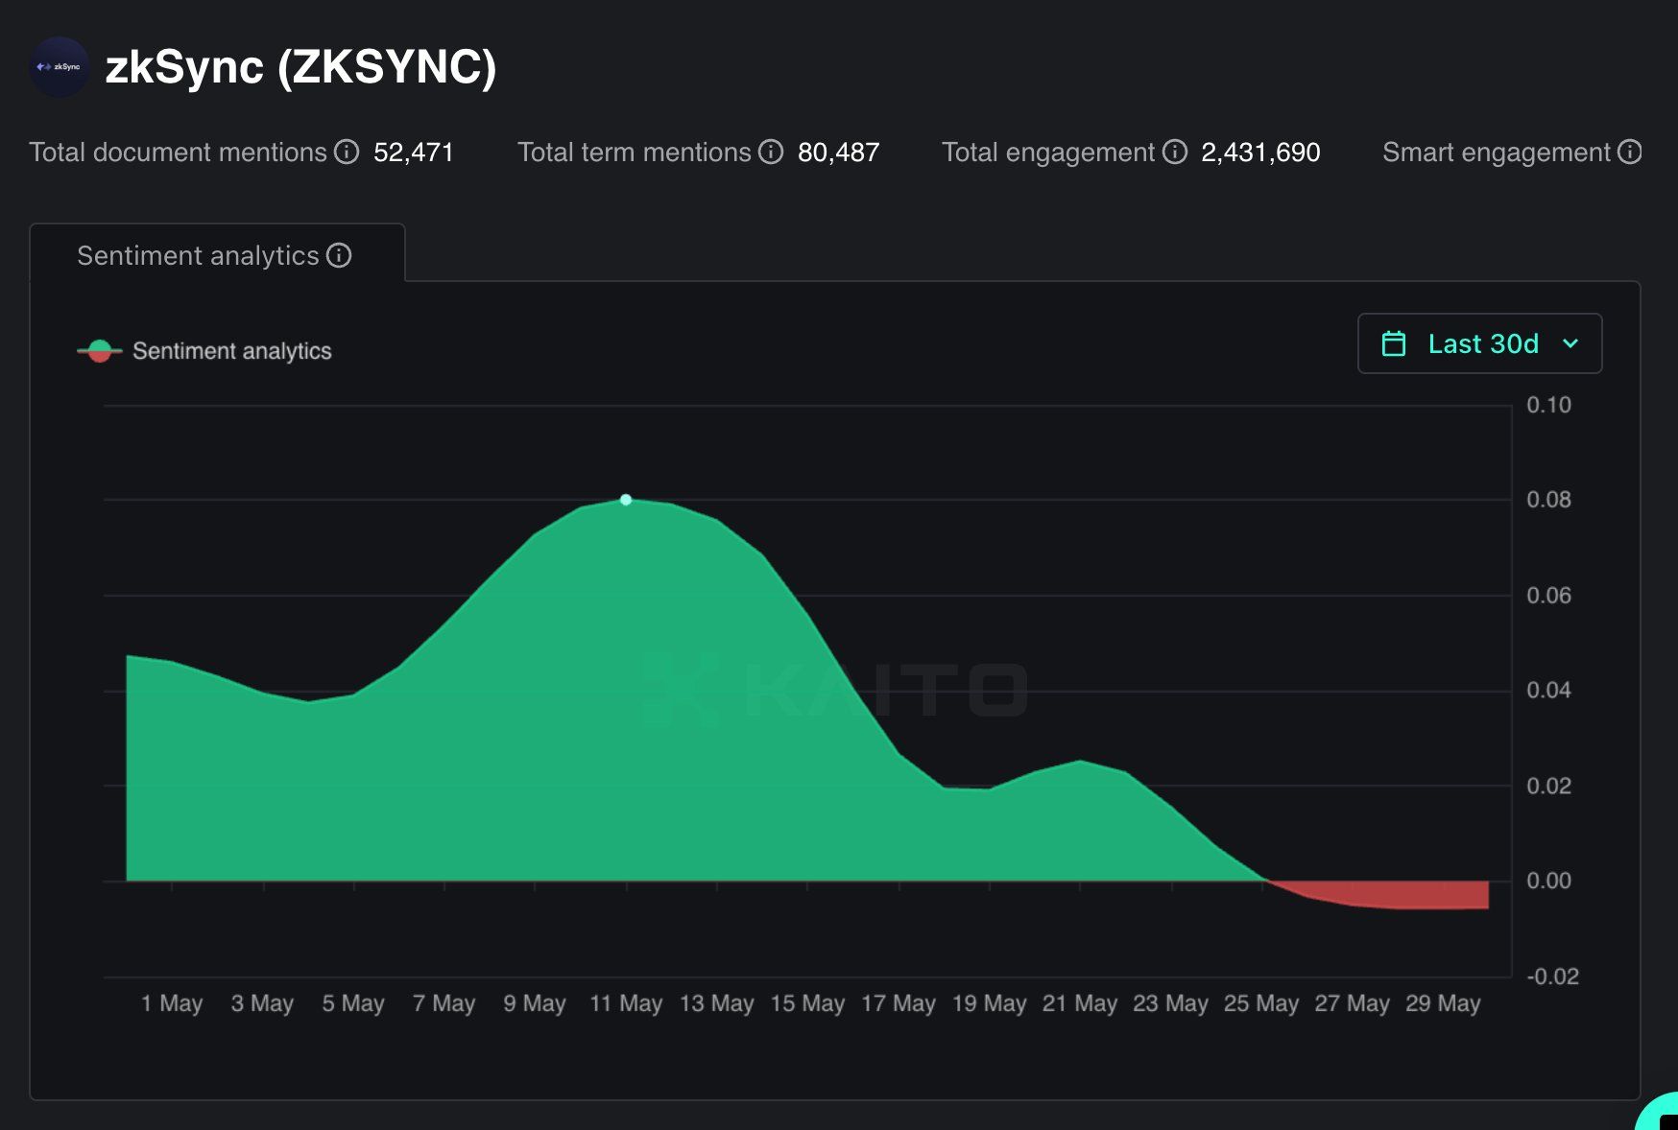1678x1130 pixels.
Task: Click the zkSync (ZKSYNC) heading
Action: pyautogui.click(x=300, y=67)
